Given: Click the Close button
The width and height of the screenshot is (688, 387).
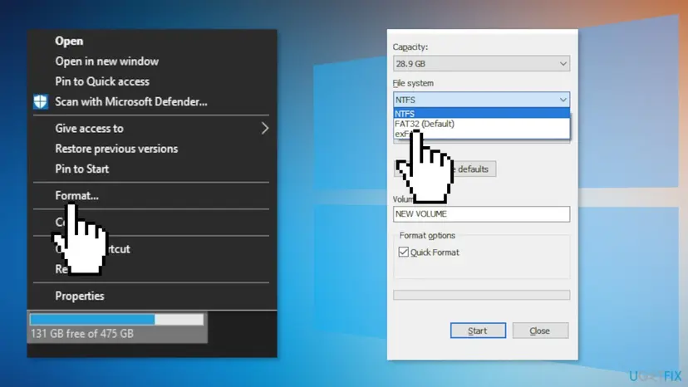Looking at the screenshot, I should click(540, 331).
